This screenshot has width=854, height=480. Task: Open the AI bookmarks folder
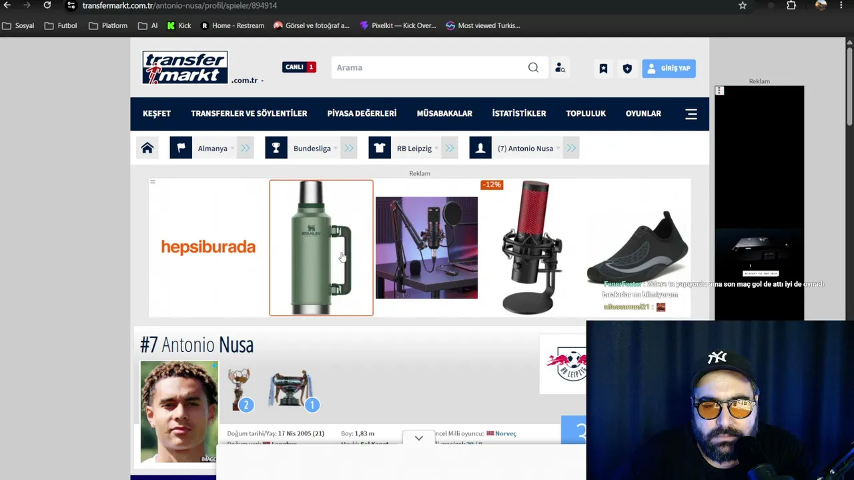(148, 25)
